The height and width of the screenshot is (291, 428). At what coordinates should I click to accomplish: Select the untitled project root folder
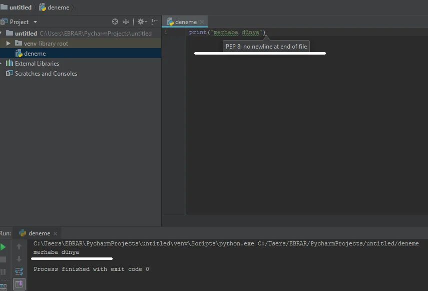pos(81,33)
